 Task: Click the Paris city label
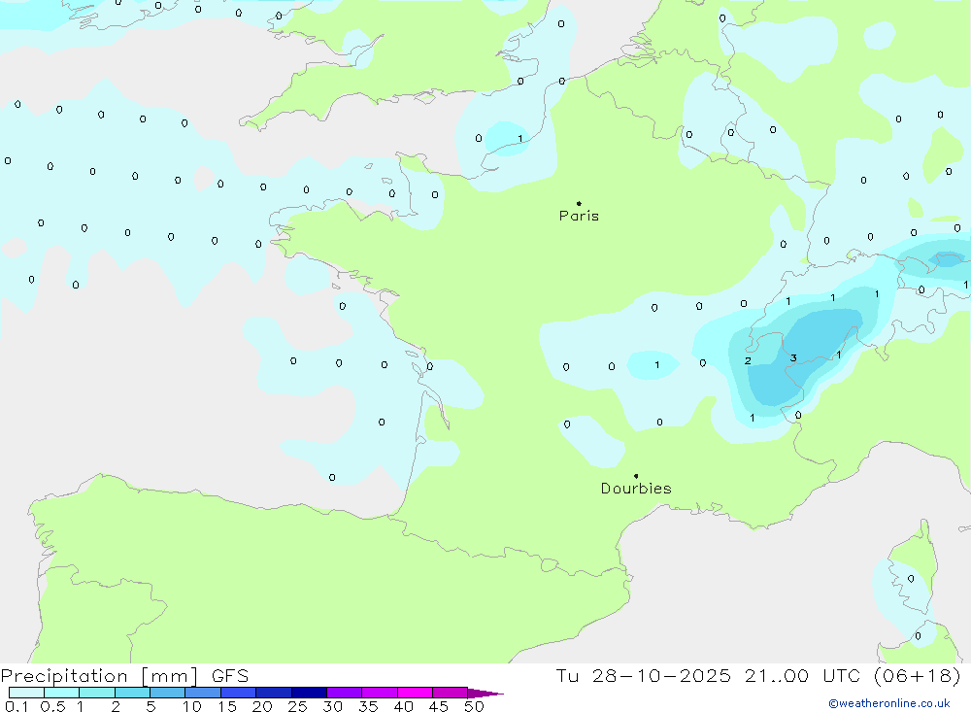pos(579,216)
